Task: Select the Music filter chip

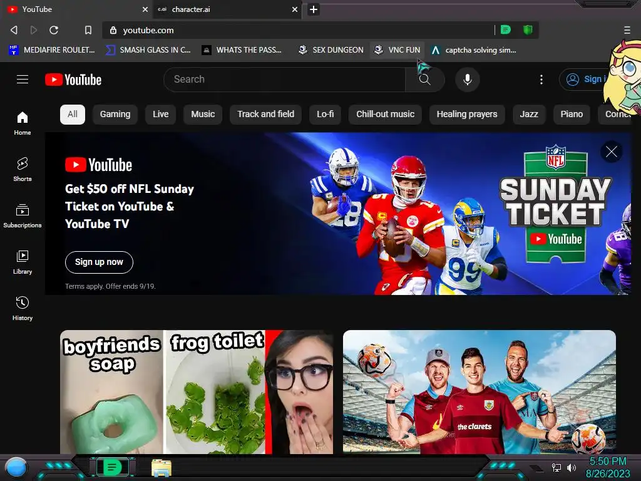Action: coord(203,115)
